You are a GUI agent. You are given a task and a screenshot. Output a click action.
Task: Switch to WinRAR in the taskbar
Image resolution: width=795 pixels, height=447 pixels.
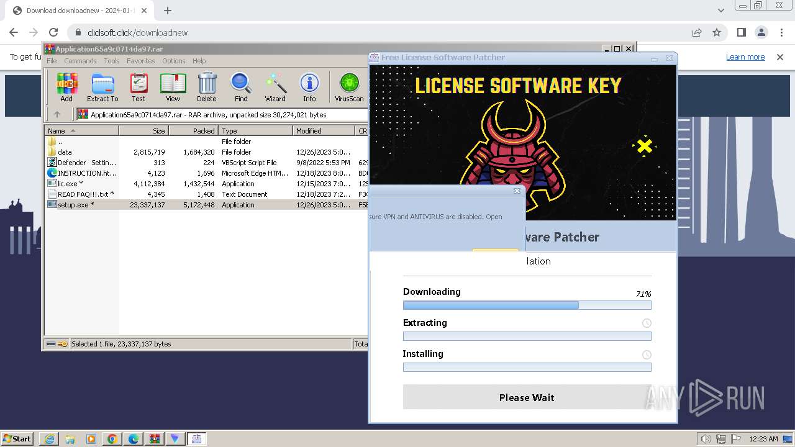tap(155, 439)
